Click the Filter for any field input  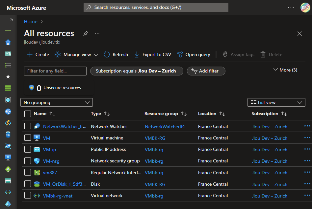pyautogui.click(x=55, y=71)
